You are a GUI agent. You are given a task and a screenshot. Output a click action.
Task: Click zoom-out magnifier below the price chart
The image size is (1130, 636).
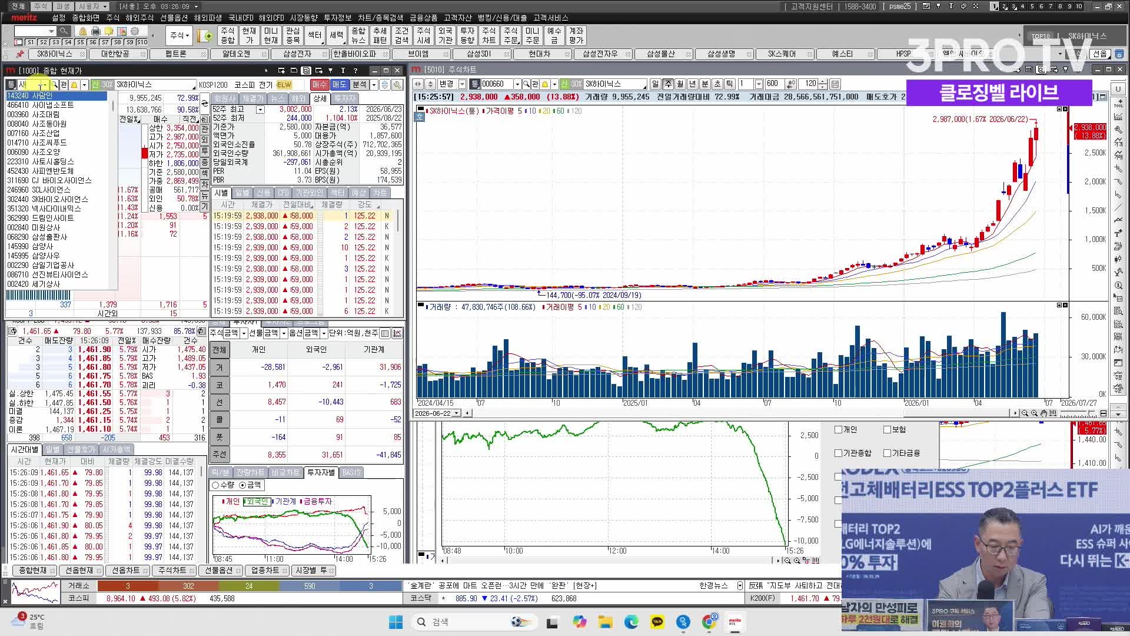tap(1025, 413)
